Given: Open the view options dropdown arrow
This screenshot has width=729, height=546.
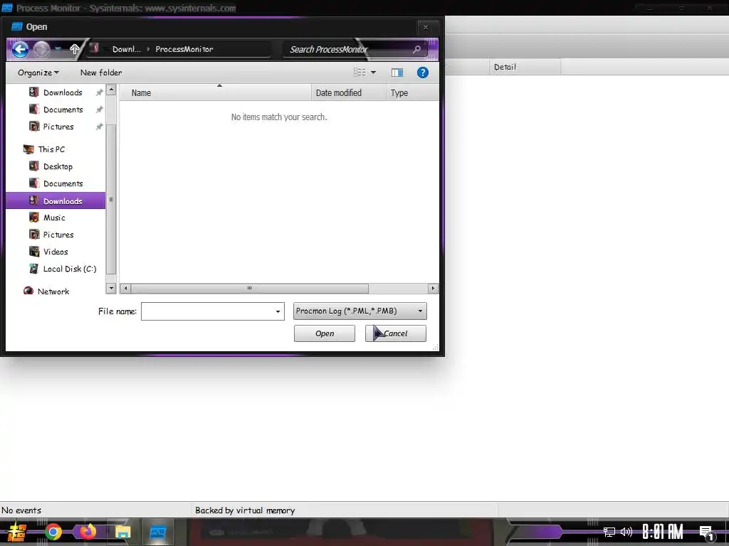Looking at the screenshot, I should pyautogui.click(x=373, y=73).
